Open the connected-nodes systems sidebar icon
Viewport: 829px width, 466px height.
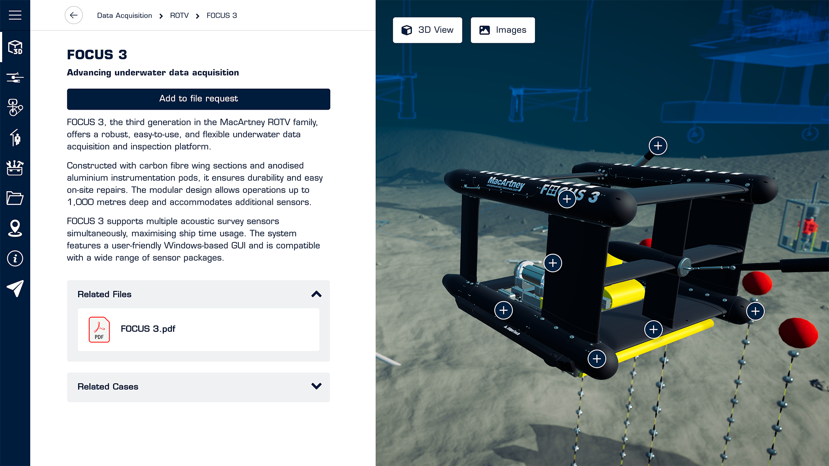[x=15, y=107]
